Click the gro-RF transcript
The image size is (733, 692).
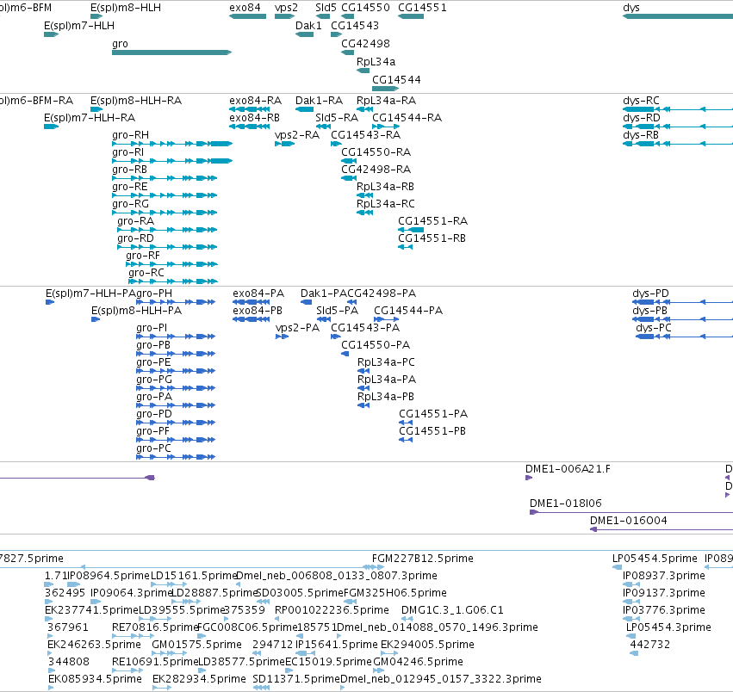tap(171, 264)
